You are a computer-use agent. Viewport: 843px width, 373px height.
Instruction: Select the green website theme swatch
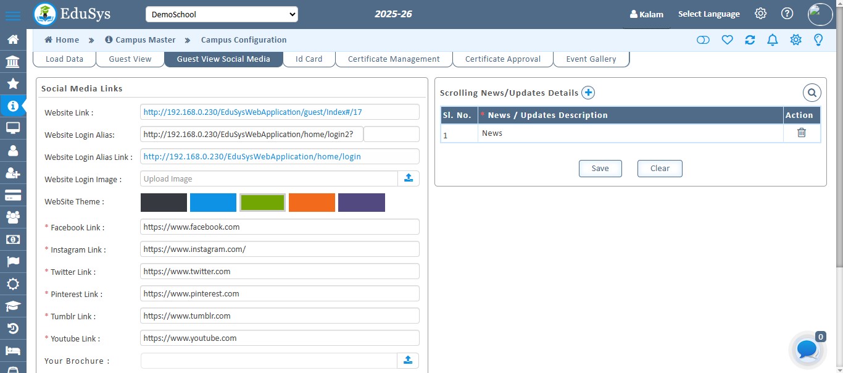pyautogui.click(x=262, y=202)
